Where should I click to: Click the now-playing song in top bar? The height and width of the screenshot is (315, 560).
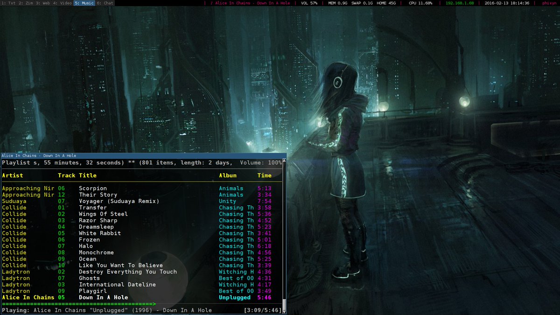point(250,3)
